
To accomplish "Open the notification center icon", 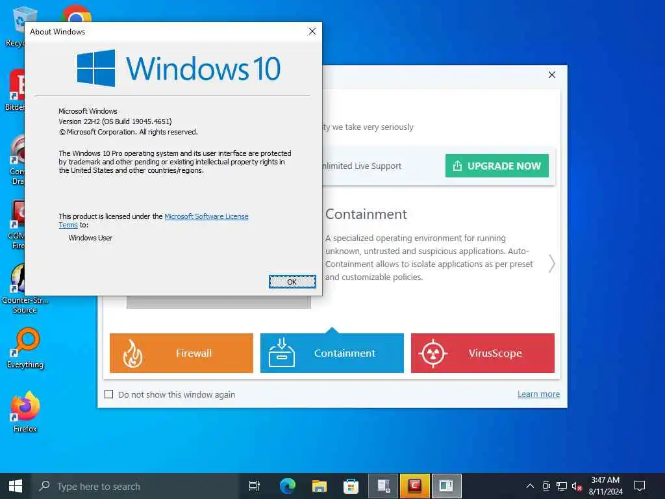I will pos(640,486).
